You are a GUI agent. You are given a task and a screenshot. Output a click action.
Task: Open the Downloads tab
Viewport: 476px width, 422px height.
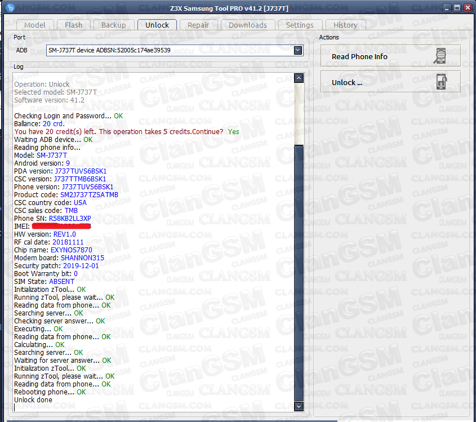point(248,25)
